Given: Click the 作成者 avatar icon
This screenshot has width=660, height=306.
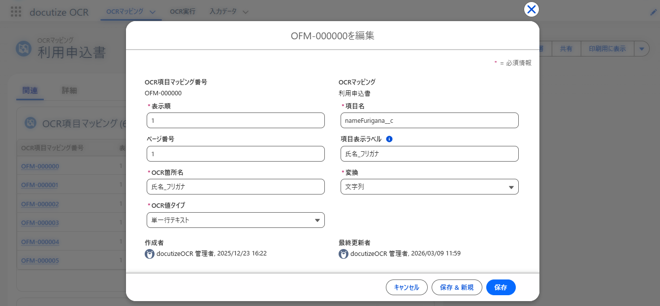Looking at the screenshot, I should 150,253.
